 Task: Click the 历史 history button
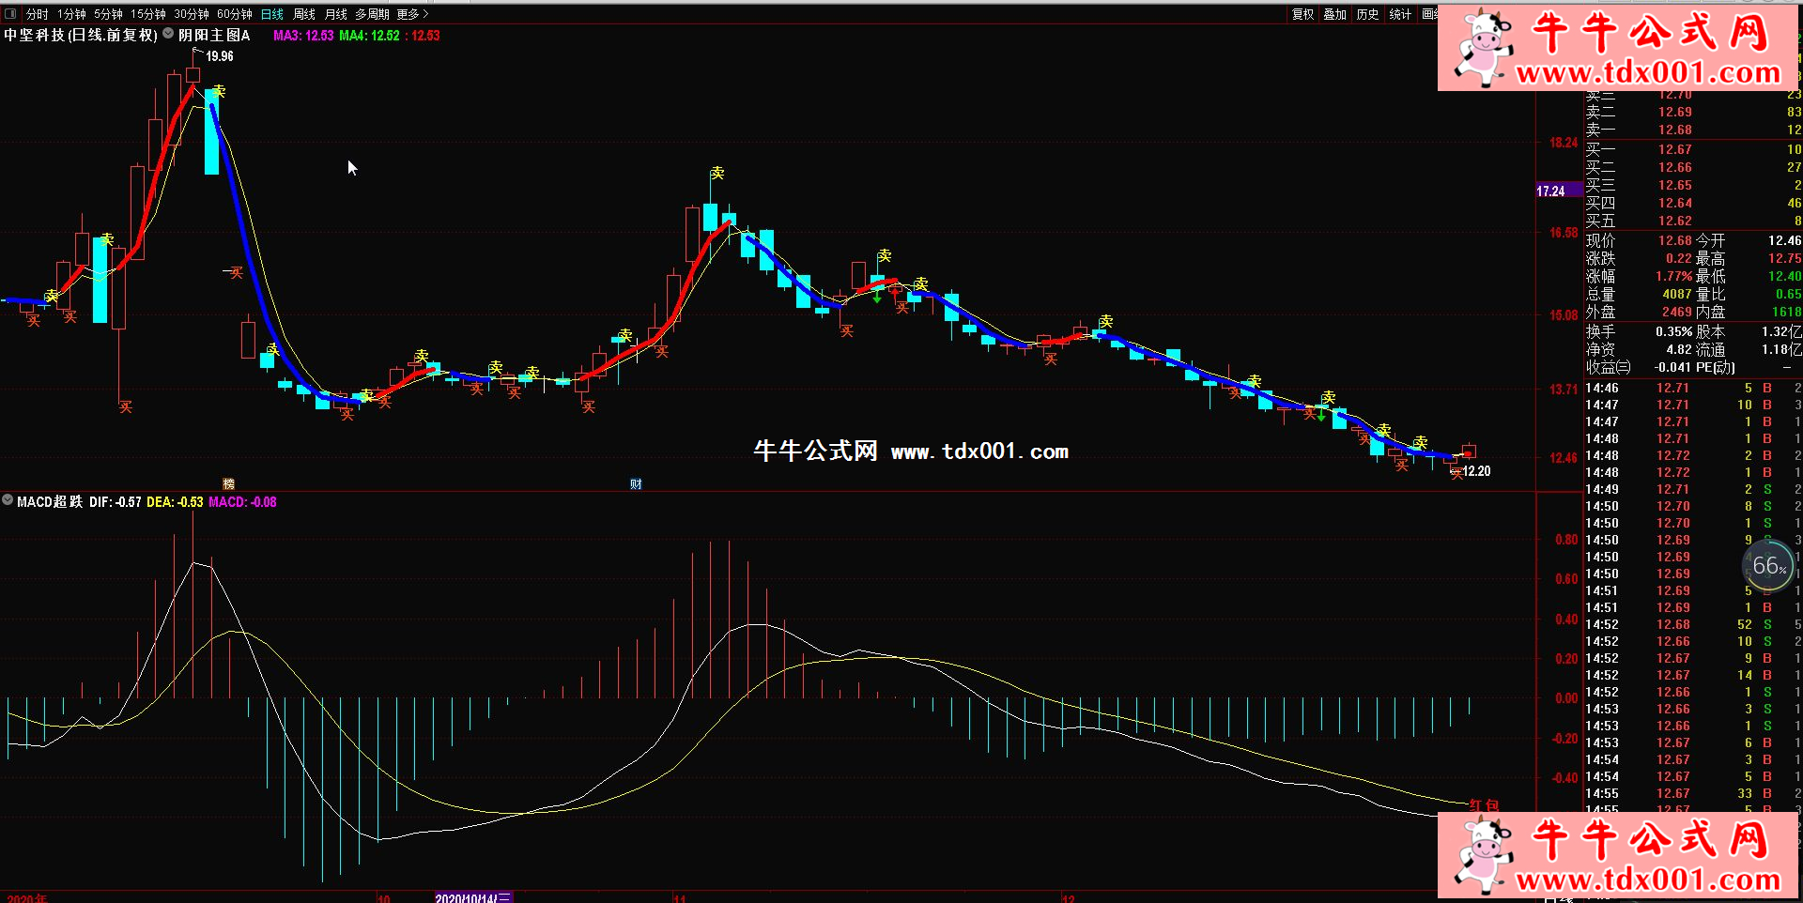1368,14
